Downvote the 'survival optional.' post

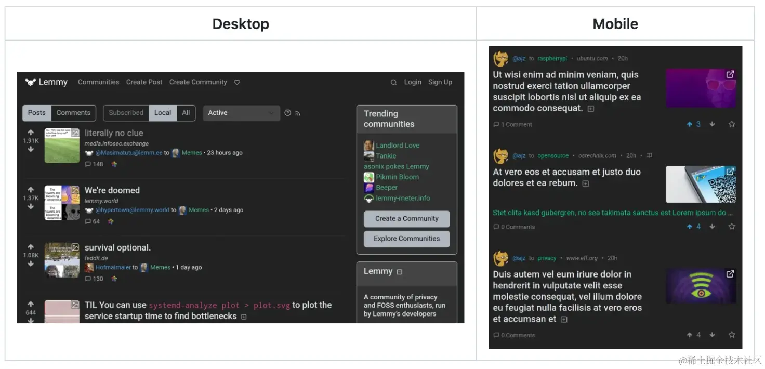click(x=31, y=263)
